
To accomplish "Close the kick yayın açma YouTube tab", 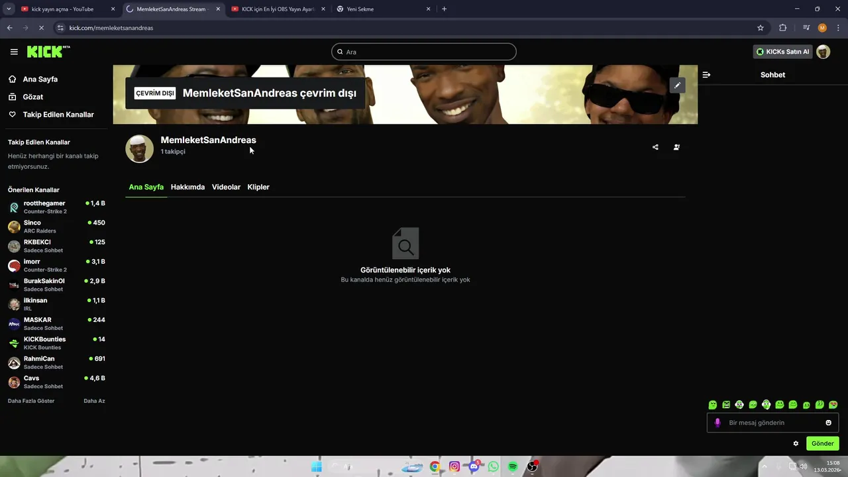I will pos(113,9).
